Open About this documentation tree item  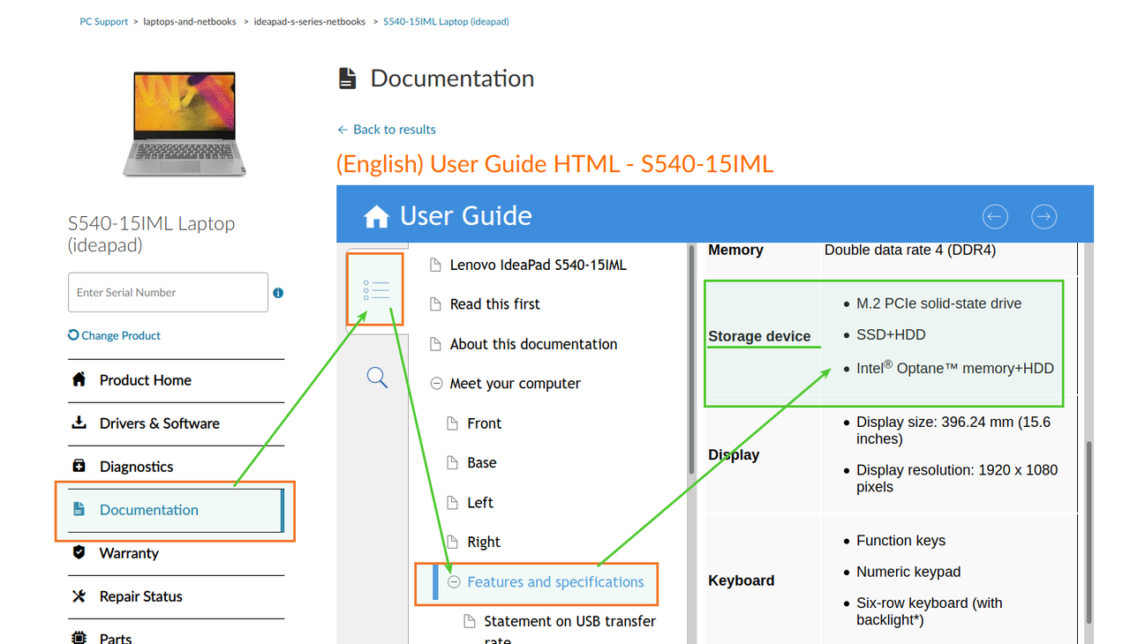click(534, 344)
